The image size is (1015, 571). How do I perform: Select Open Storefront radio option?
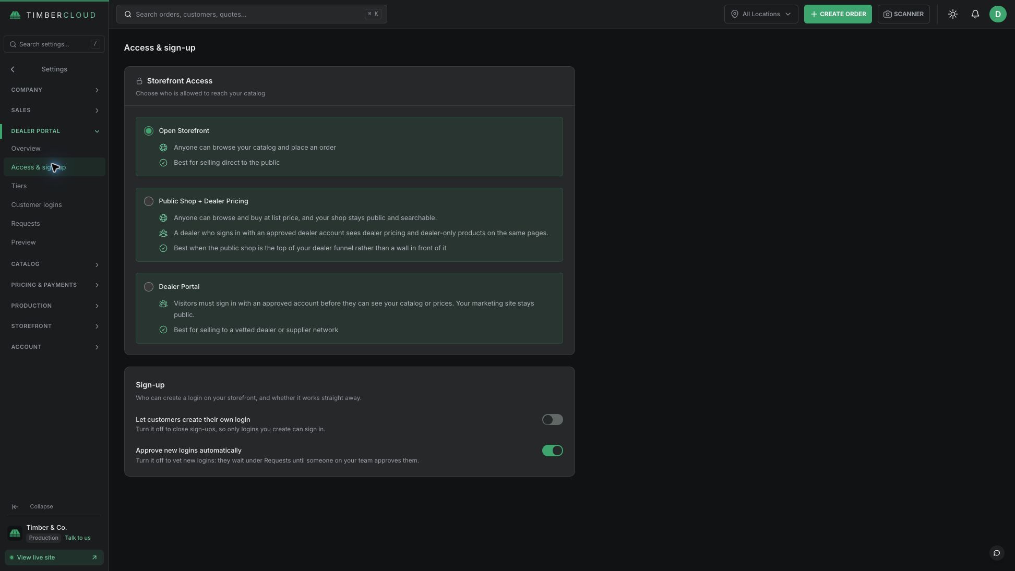(149, 131)
